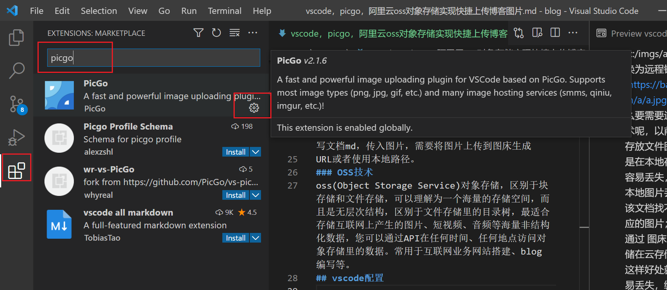The width and height of the screenshot is (667, 290).
Task: Open the PicGo extension gear settings
Action: (254, 108)
